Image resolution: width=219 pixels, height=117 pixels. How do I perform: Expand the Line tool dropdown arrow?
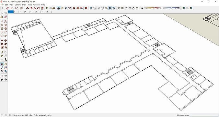(x=14, y=8)
